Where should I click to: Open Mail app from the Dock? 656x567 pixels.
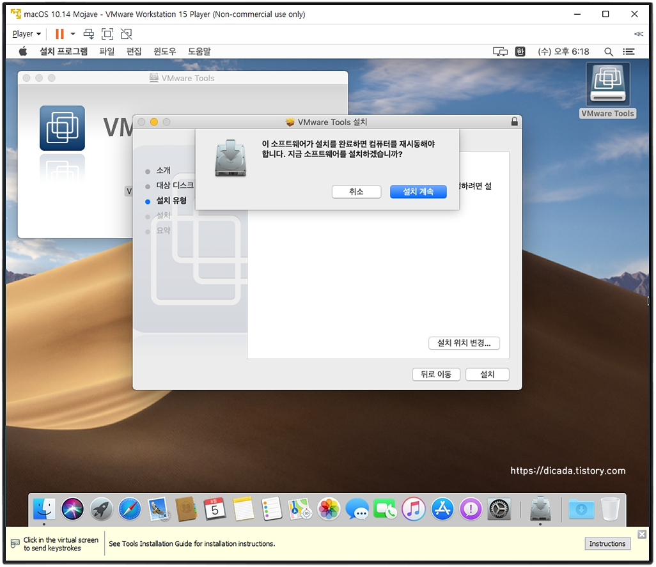tap(158, 509)
